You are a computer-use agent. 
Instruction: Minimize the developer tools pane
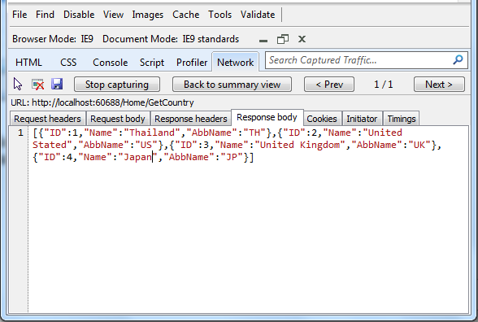(263, 40)
